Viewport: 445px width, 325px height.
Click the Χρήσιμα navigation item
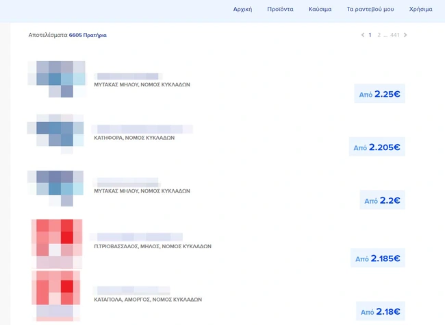[x=420, y=10]
